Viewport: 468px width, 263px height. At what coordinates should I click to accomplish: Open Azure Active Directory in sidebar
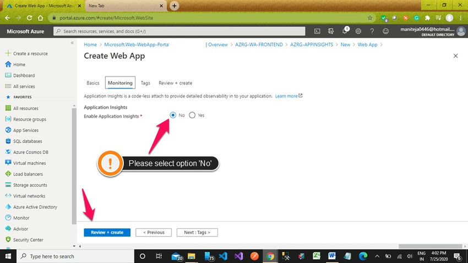pos(35,207)
